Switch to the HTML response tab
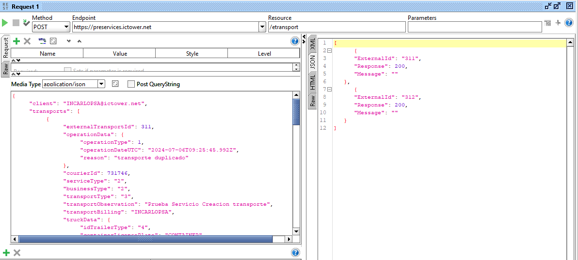Screen dimensions: 578x260 (312, 82)
